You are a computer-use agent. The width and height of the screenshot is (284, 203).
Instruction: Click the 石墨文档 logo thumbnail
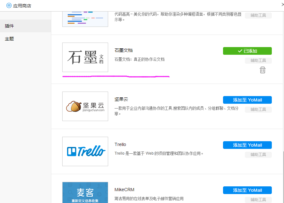[85, 57]
